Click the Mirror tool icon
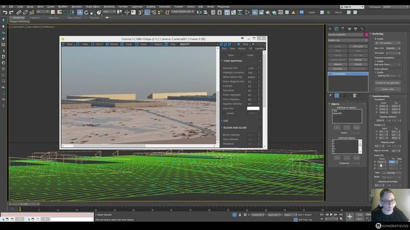The image size is (410, 230). [199, 12]
